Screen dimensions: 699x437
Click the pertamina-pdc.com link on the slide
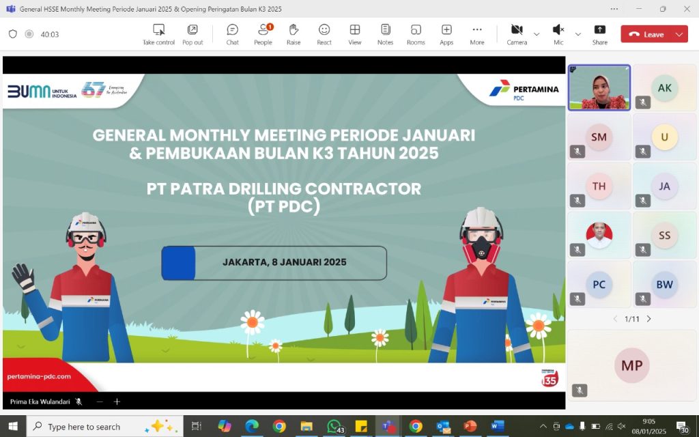point(39,376)
